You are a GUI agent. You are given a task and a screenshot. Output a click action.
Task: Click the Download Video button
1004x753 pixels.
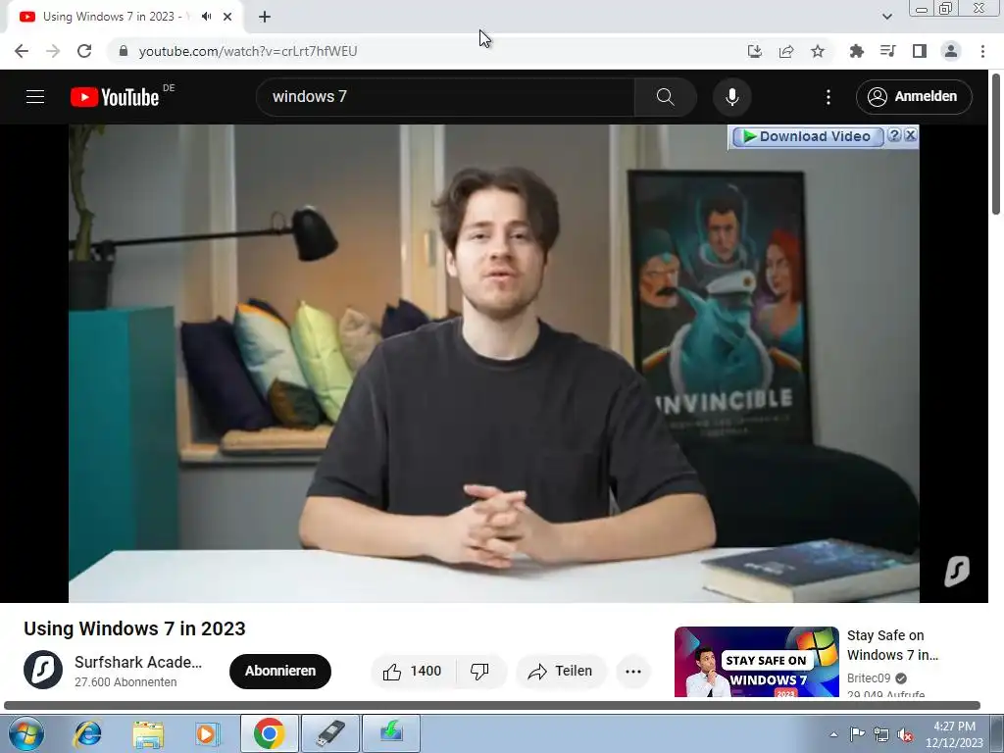pyautogui.click(x=808, y=136)
